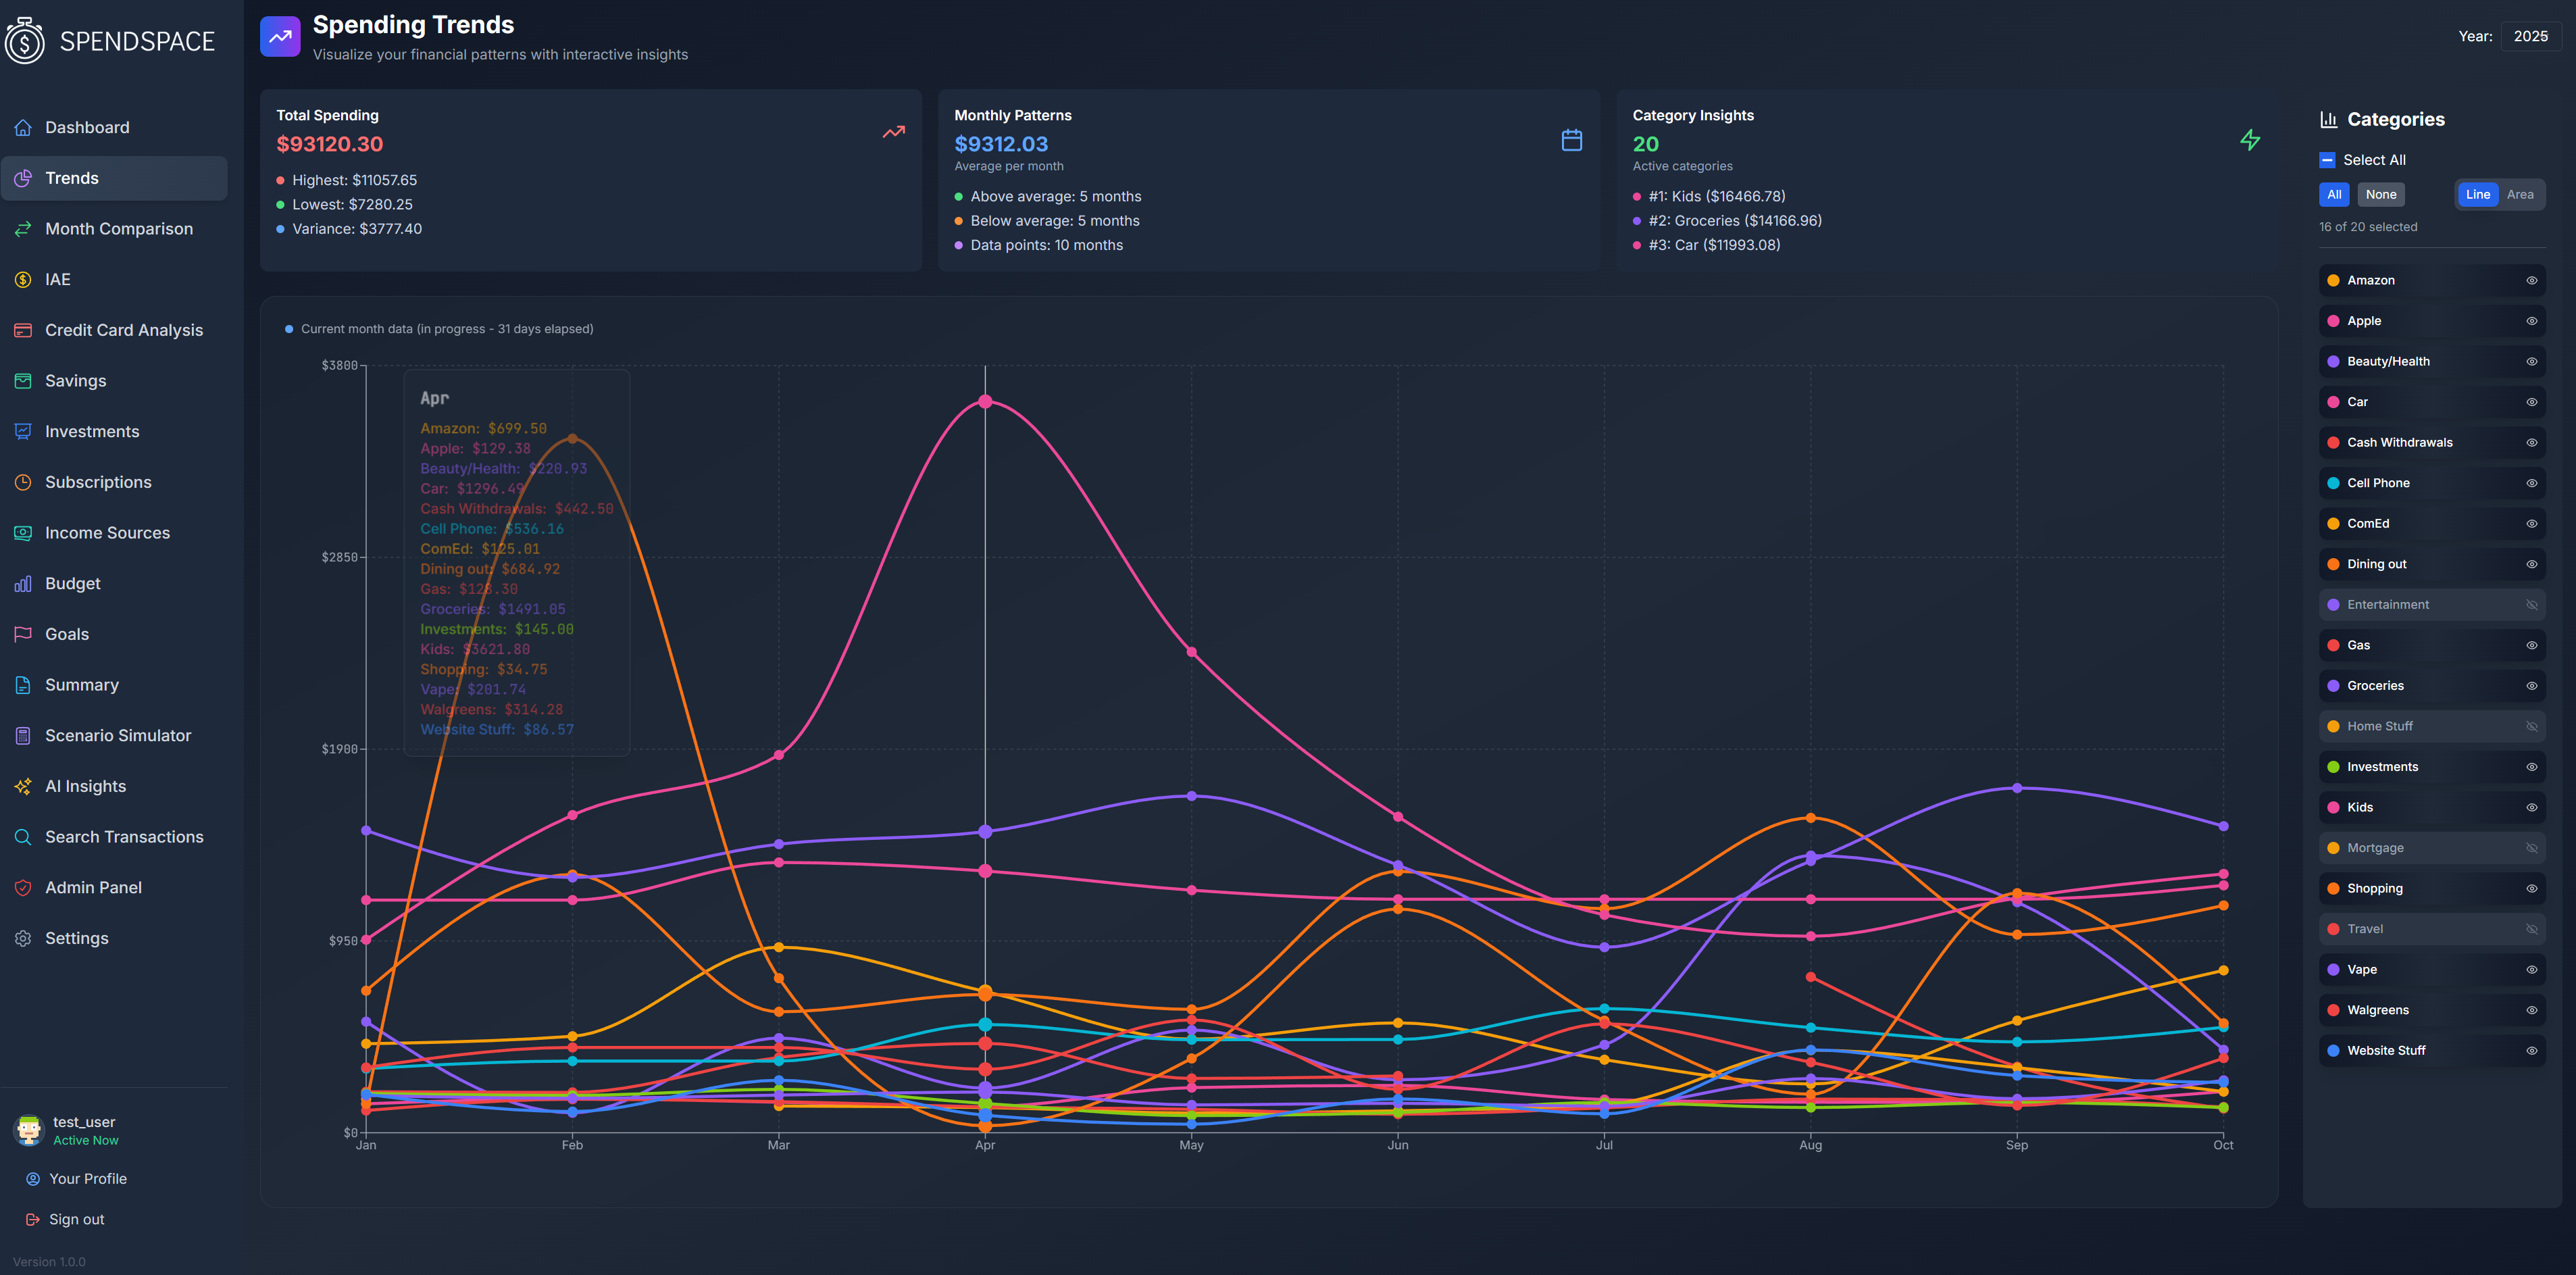Switch chart to Area mode
2576x1275 pixels.
[2519, 195]
